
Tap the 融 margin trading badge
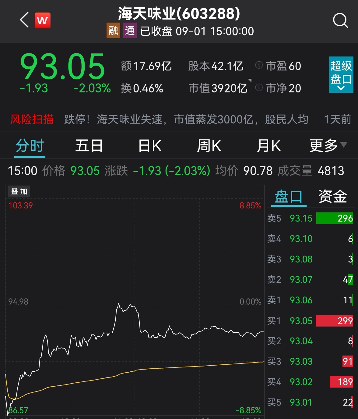pyautogui.click(x=113, y=31)
